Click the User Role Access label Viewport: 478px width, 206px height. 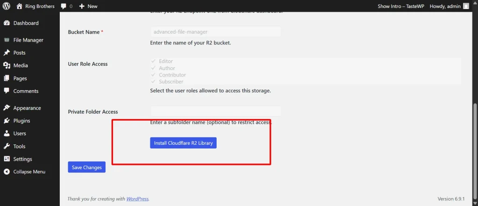[x=88, y=64]
